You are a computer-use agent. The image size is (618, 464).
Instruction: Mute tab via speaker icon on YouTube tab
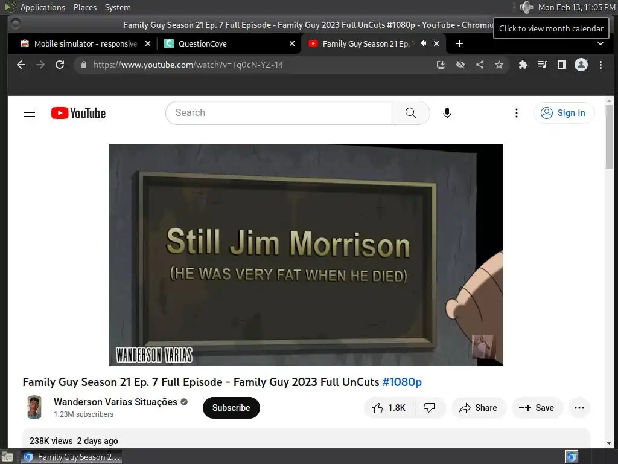pyautogui.click(x=423, y=43)
